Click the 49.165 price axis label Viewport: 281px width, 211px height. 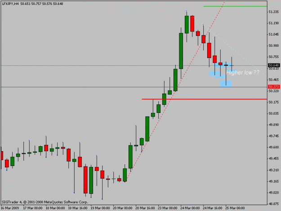(274, 181)
